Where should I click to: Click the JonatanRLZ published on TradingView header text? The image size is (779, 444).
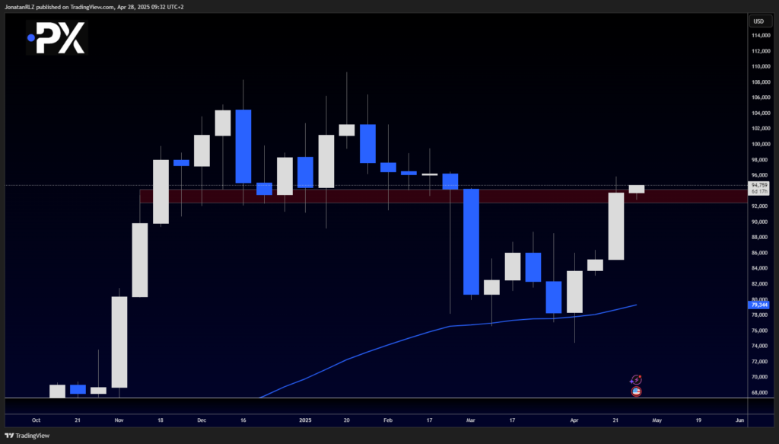[x=94, y=7]
